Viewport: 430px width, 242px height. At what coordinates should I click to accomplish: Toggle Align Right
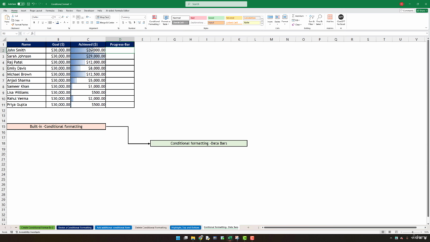[x=83, y=22]
